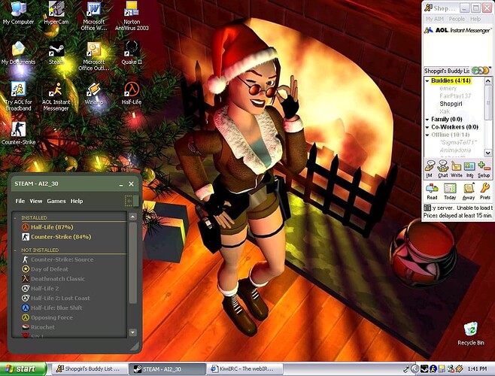This screenshot has width=495, height=376.
Task: Select buddy Shopgirl in AIM list
Action: [451, 104]
